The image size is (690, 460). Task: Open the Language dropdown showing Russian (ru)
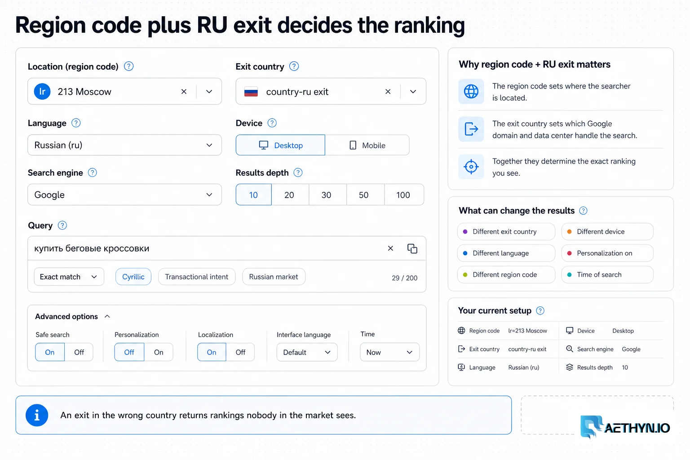click(124, 145)
